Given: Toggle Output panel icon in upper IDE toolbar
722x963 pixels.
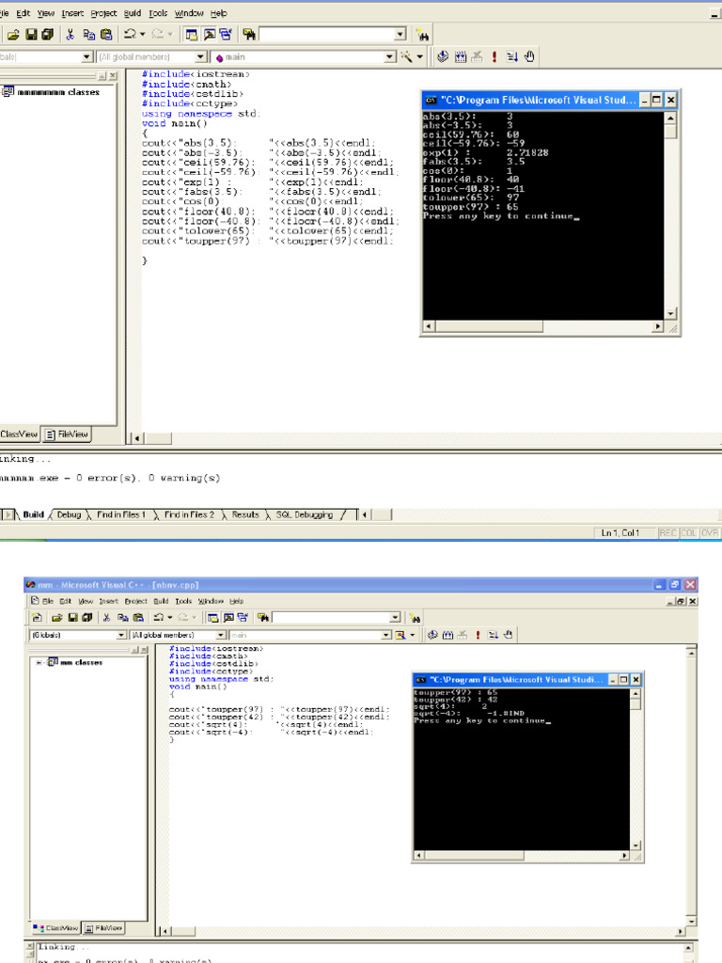Looking at the screenshot, I should [x=209, y=35].
